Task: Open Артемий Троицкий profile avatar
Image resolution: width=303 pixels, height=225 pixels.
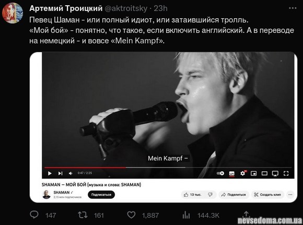Action: 13,13
